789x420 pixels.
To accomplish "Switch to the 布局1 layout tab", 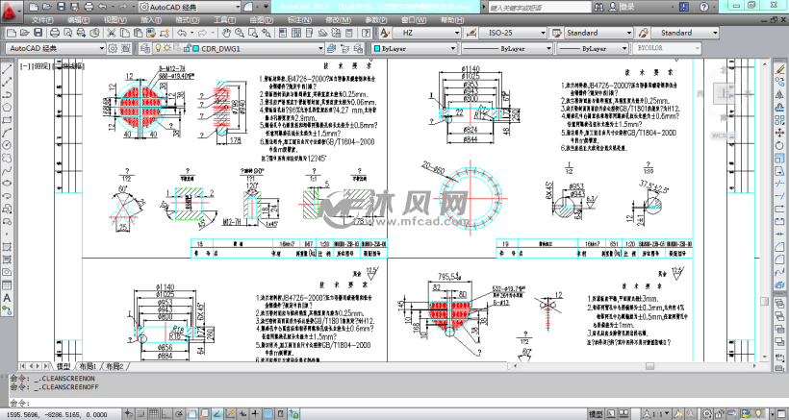I will pyautogui.click(x=88, y=366).
